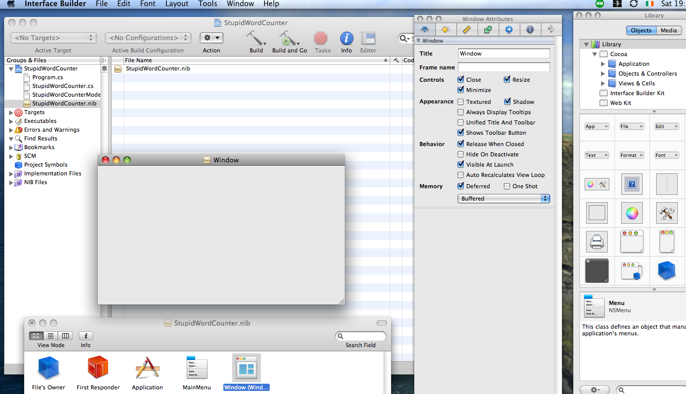Select the Identity inspector info icon
The image size is (686, 394).
(530, 29)
